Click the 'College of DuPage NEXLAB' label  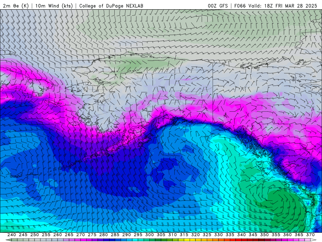[111, 6]
